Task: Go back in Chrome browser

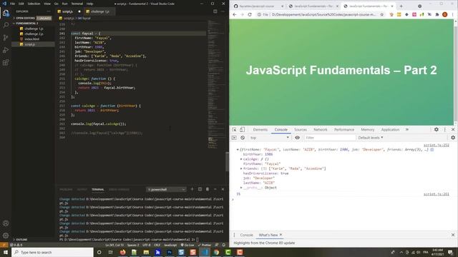Action: (x=235, y=14)
